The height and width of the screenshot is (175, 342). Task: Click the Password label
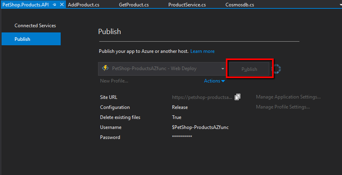pos(110,137)
